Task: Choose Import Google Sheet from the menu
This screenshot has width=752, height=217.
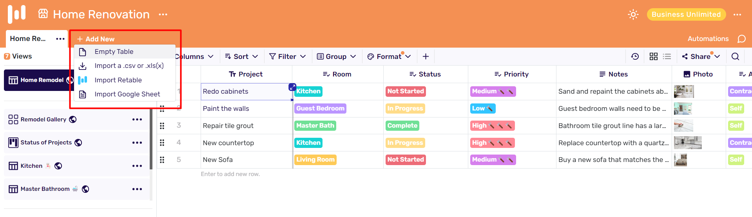Action: coord(127,94)
